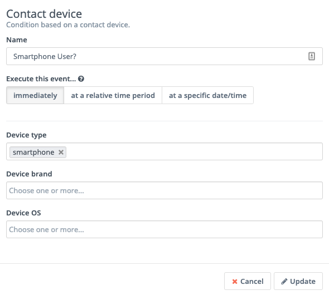Viewport: 329px width, 295px height.
Task: Remove the smartphone tag via its x
Action: point(61,152)
